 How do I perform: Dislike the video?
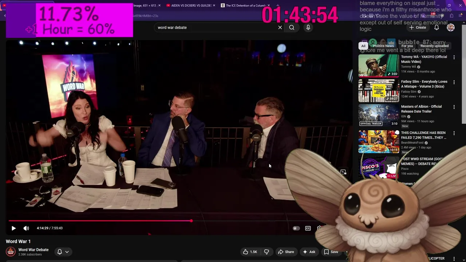[x=266, y=252]
